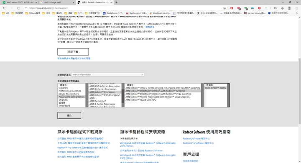Add page to favorites with star-plus icon
301x163 pixels.
(x=224, y=8)
